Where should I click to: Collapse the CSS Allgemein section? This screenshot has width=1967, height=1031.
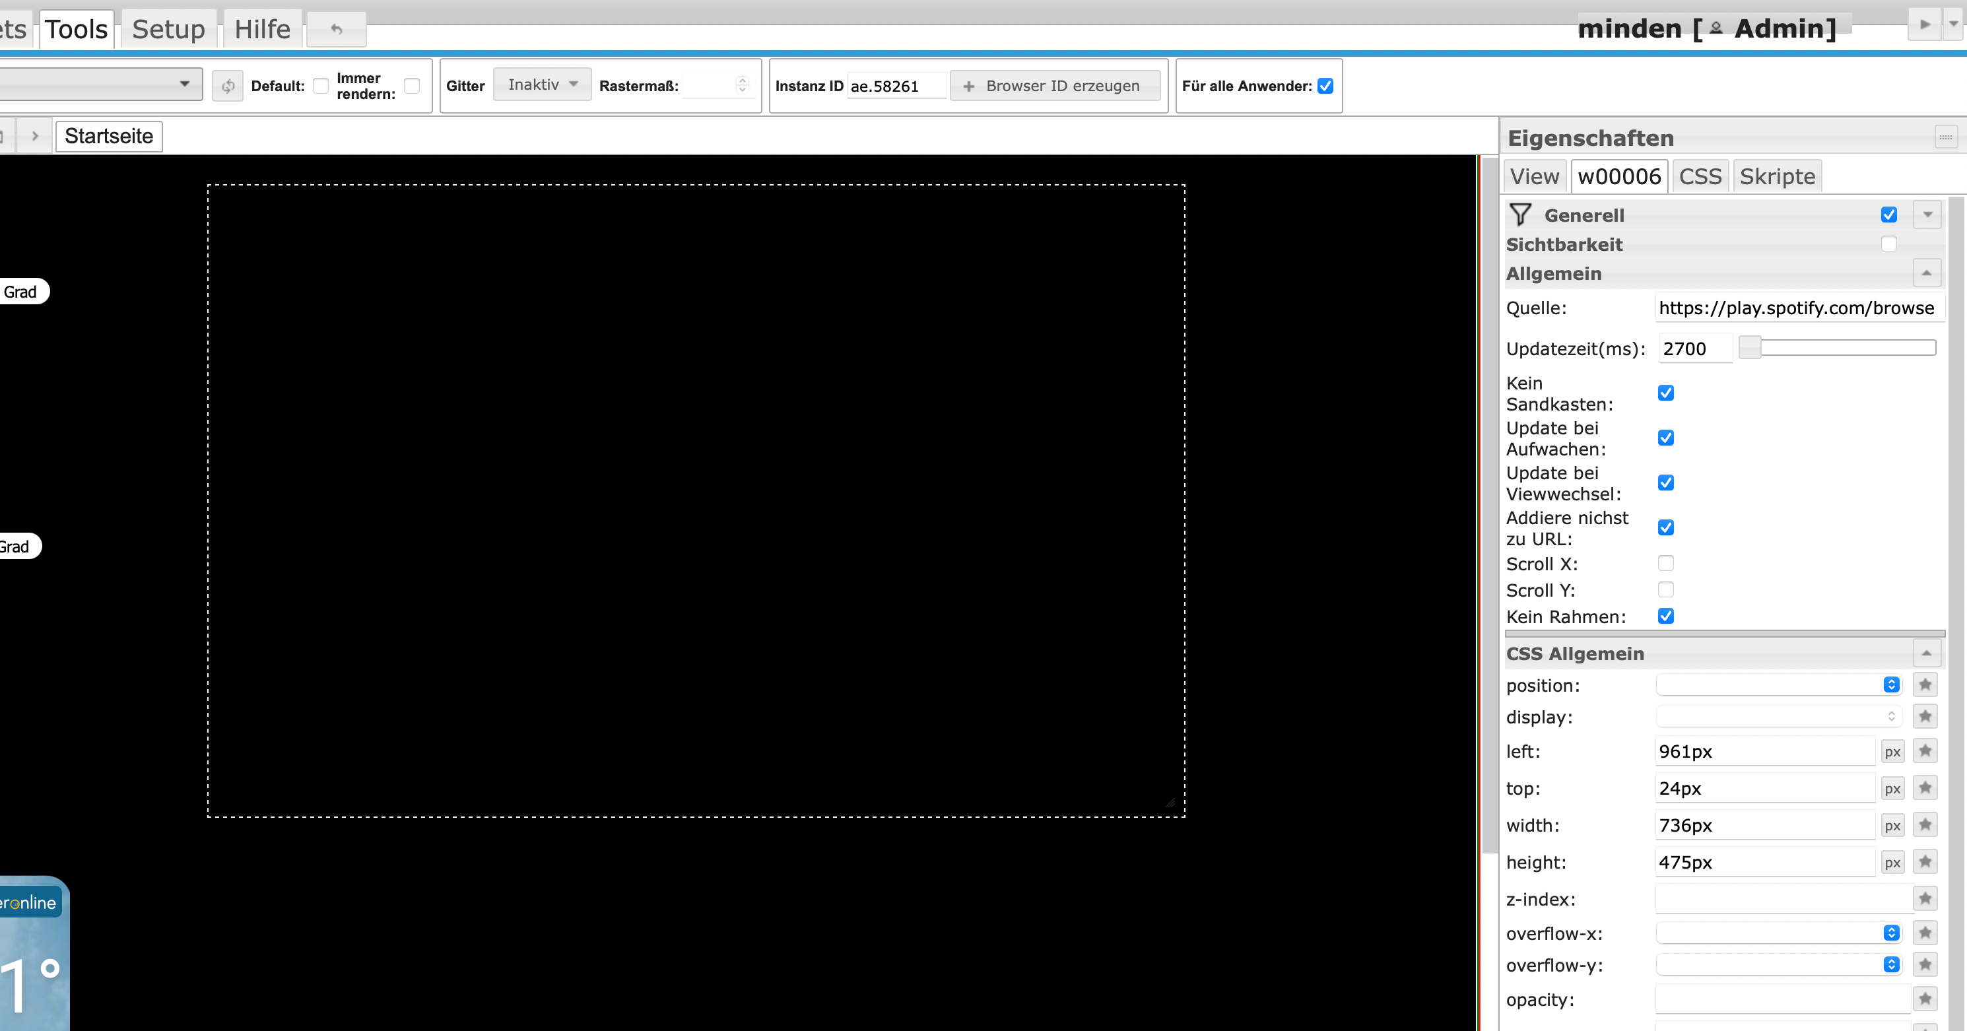point(1927,653)
